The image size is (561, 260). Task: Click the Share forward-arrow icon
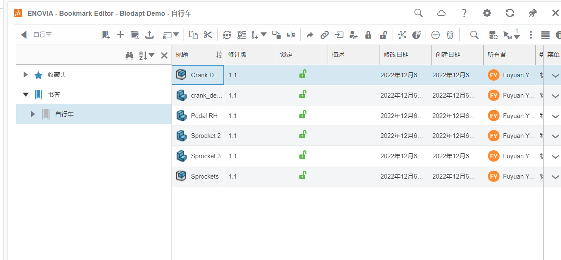[x=310, y=35]
